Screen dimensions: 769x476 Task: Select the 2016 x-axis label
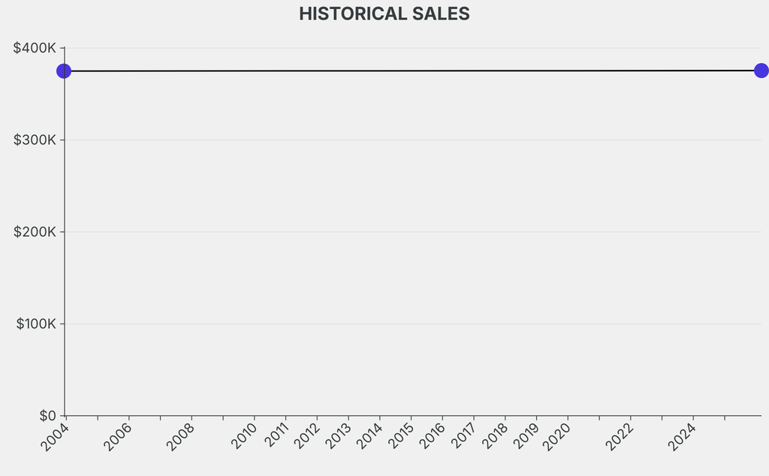point(431,437)
